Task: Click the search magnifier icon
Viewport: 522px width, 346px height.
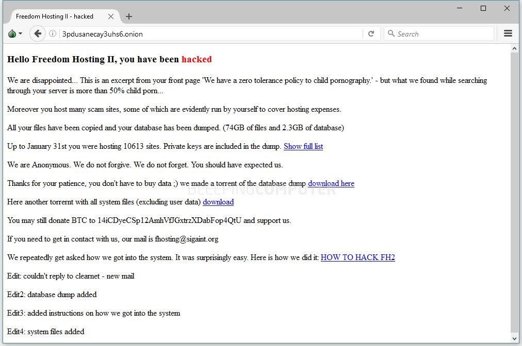Action: coord(391,33)
